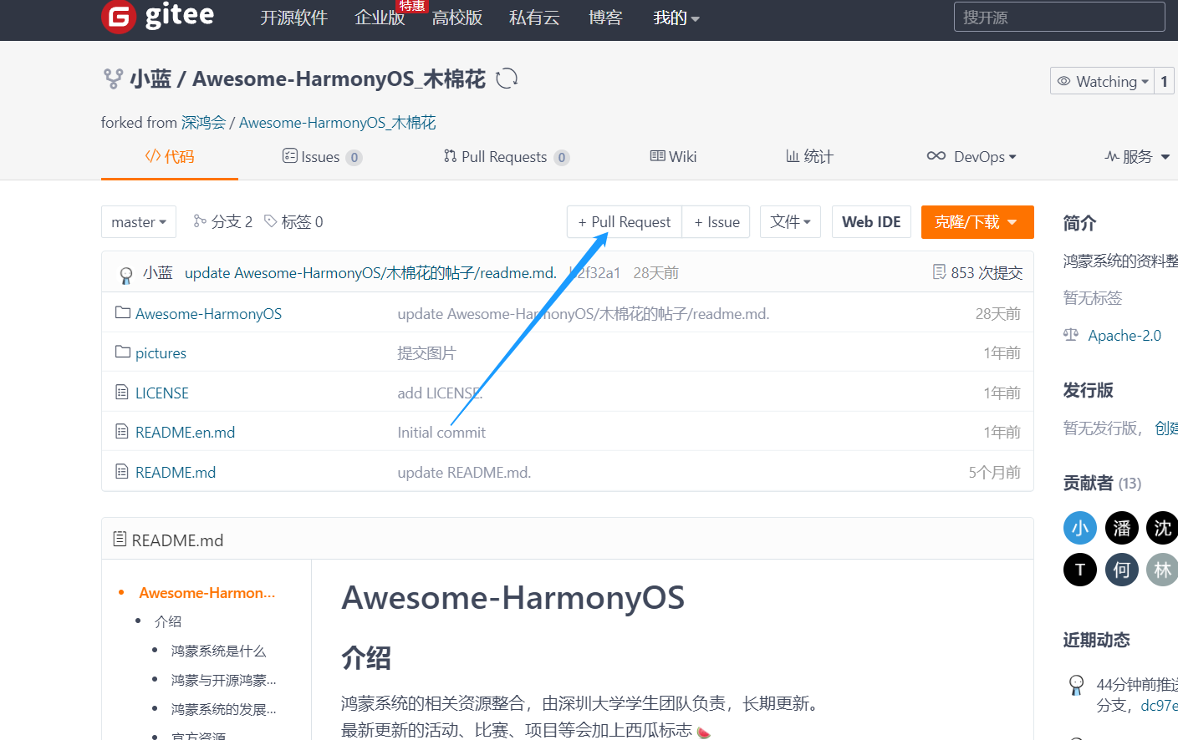
Task: Open contributor avatar labeled T
Action: (1080, 570)
